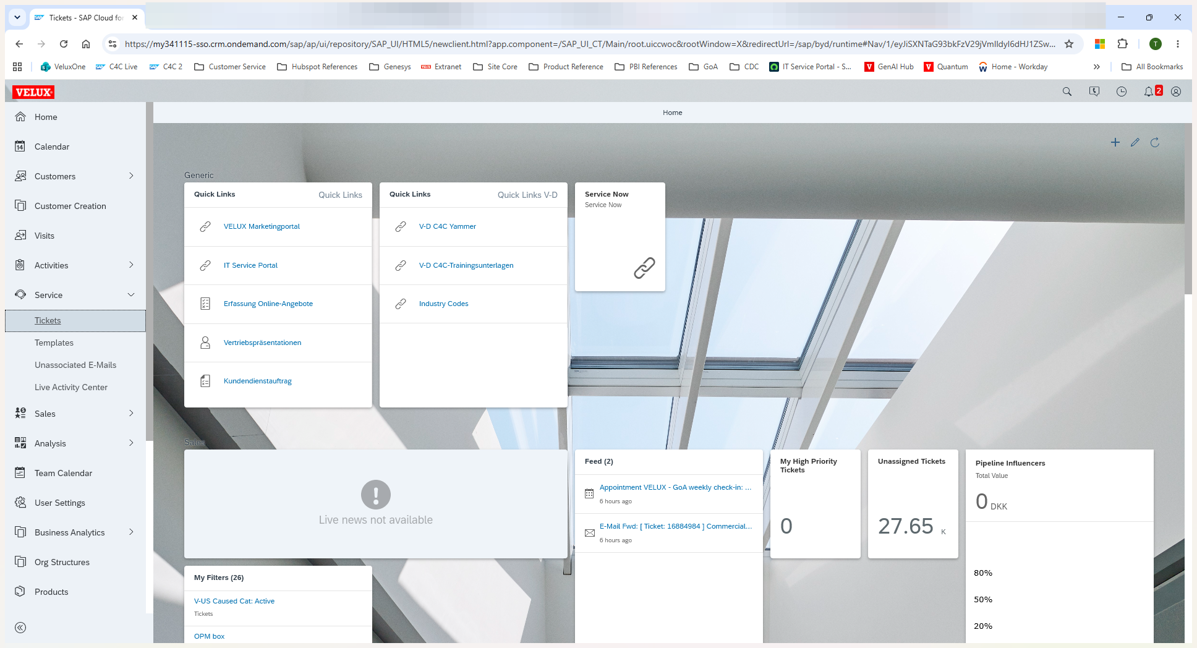
Task: Collapse the navigation sidebar with bottom arrow icon
Action: [20, 628]
